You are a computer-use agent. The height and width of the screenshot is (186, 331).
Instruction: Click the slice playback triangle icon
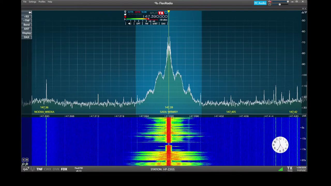[x=125, y=19]
